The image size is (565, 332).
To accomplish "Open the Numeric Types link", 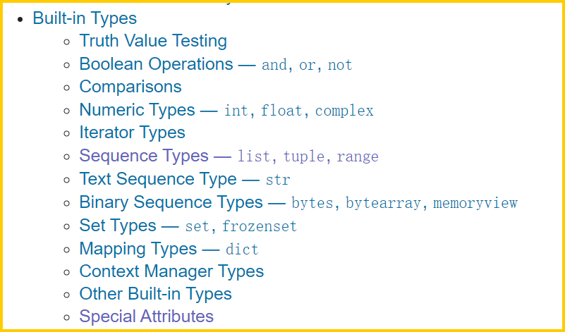I will 226,110.
